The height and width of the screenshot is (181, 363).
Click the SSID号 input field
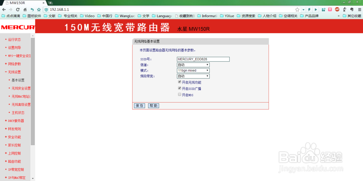203,59
